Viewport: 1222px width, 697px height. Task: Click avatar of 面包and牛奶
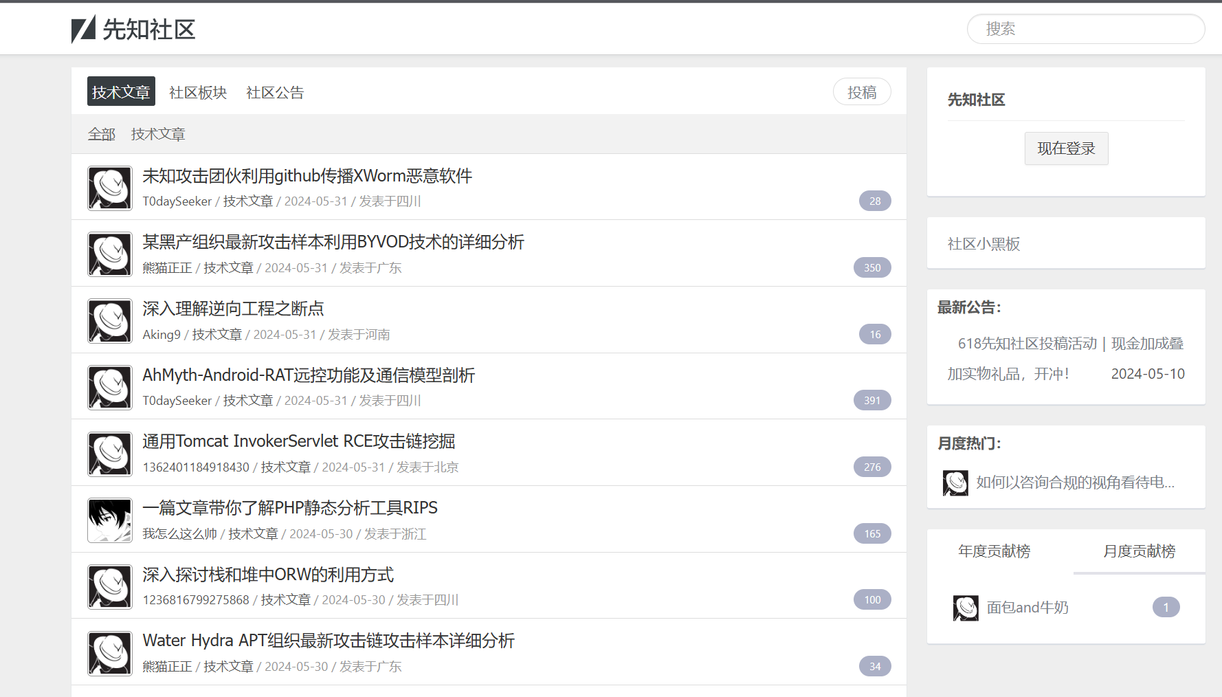pyautogui.click(x=966, y=608)
